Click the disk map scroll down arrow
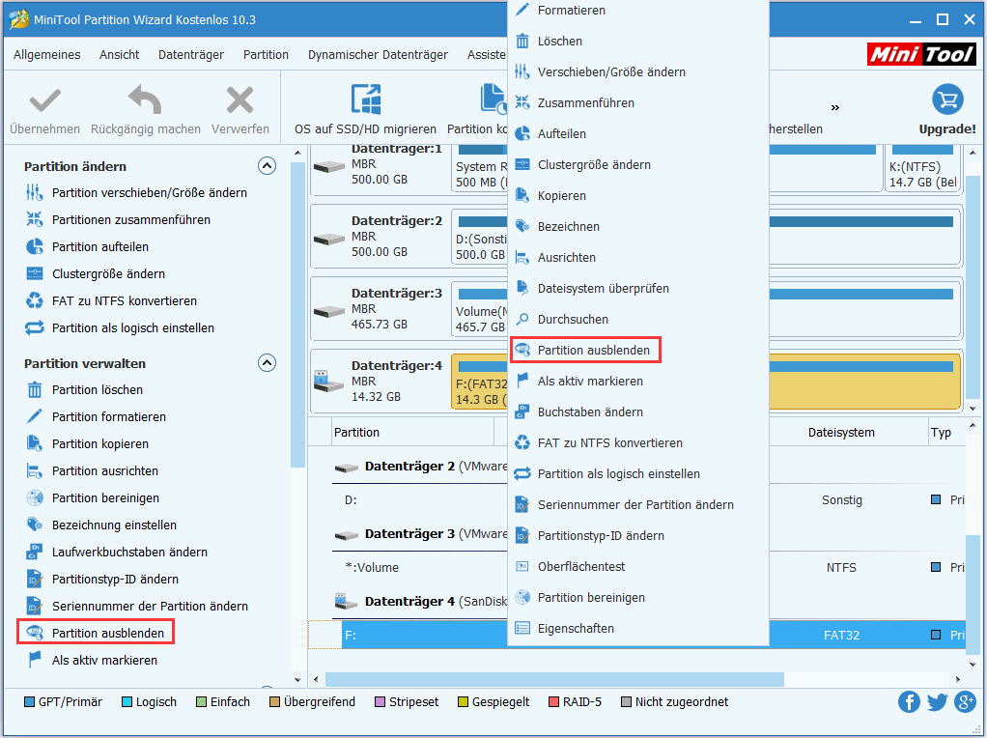 pos(973,408)
